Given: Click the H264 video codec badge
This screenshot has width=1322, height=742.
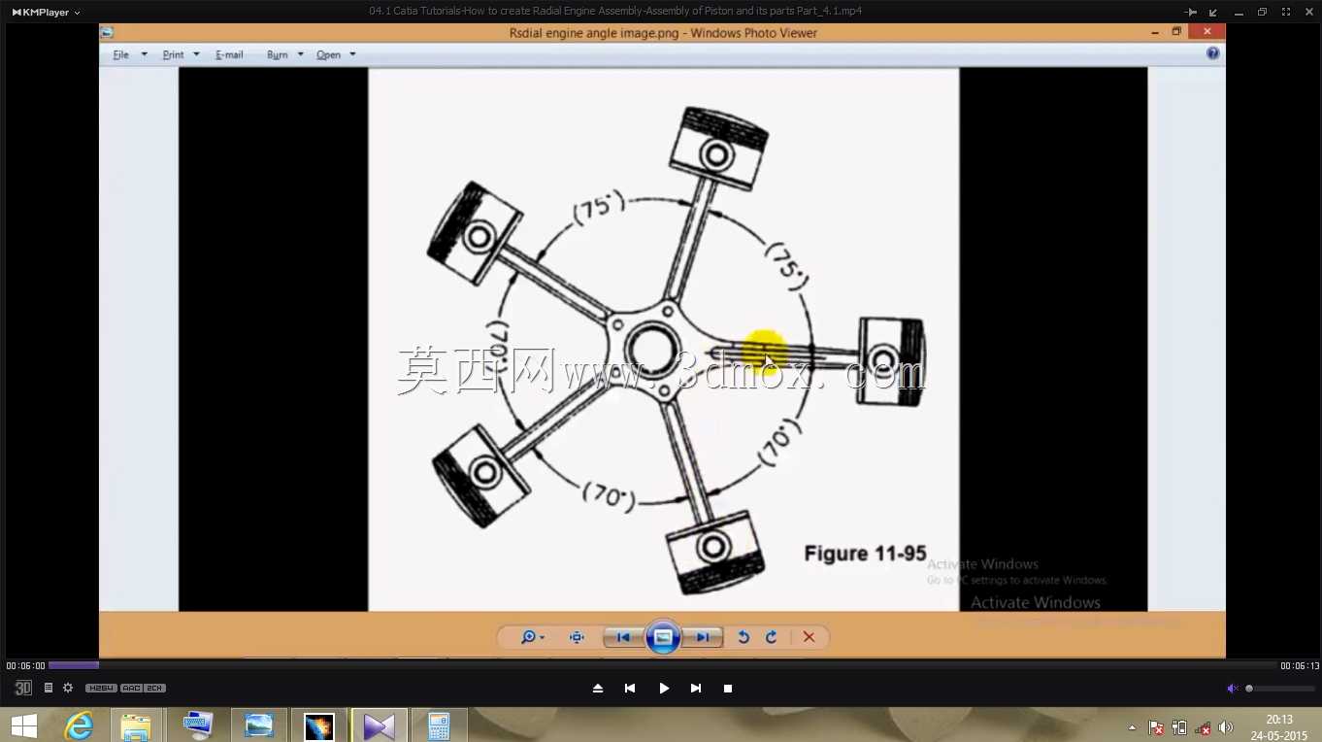Looking at the screenshot, I should coord(101,688).
